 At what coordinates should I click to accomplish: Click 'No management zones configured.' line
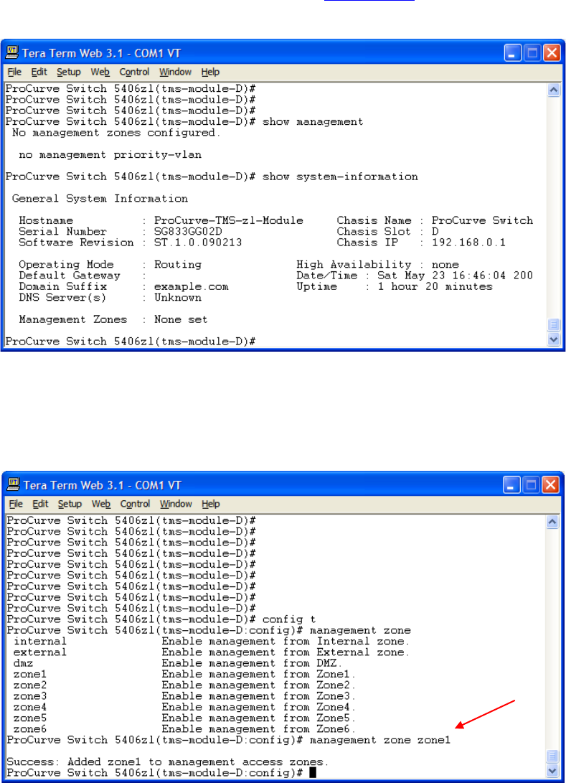pyautogui.click(x=116, y=133)
